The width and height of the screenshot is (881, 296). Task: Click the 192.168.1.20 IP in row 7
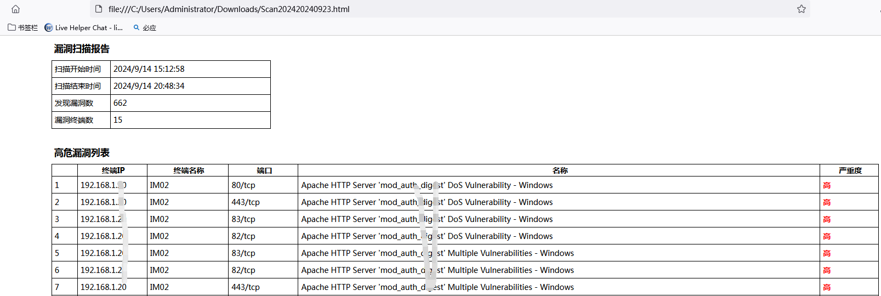coord(103,287)
